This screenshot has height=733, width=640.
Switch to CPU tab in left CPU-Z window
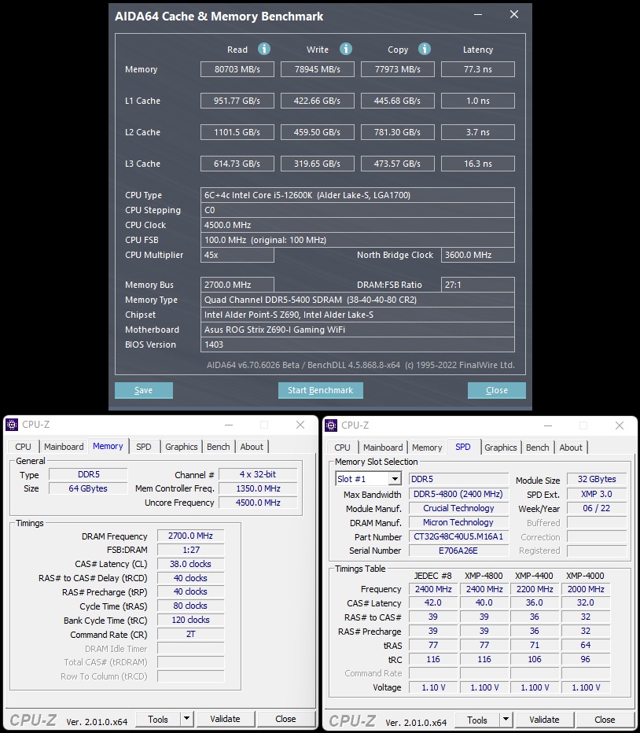(23, 447)
